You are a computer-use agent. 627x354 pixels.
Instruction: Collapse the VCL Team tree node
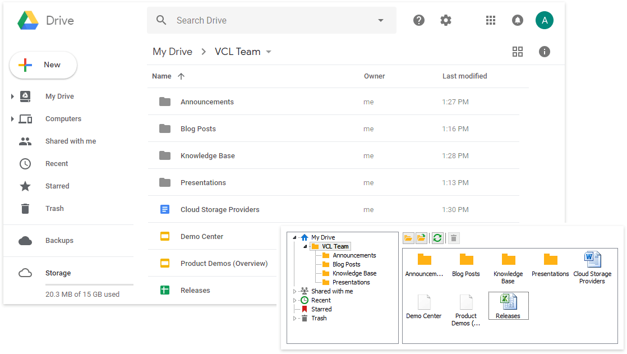pyautogui.click(x=305, y=246)
